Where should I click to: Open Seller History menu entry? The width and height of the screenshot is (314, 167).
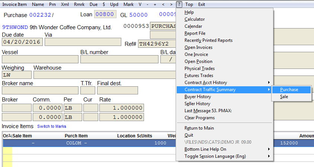pos(224,104)
